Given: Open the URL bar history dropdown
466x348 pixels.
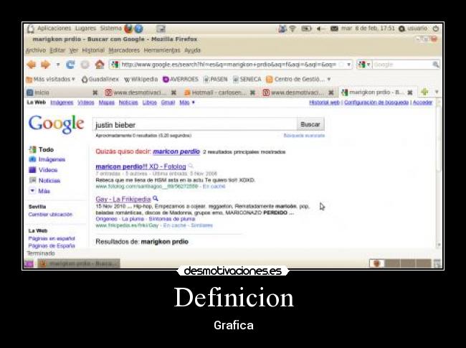Looking at the screenshot, I should 348,65.
